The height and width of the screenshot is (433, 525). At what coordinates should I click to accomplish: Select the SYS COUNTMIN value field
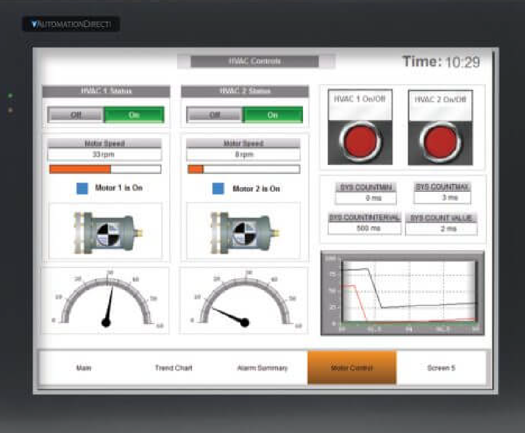point(366,198)
